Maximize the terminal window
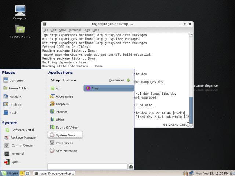The image size is (235, 176). pyautogui.click(x=185, y=24)
